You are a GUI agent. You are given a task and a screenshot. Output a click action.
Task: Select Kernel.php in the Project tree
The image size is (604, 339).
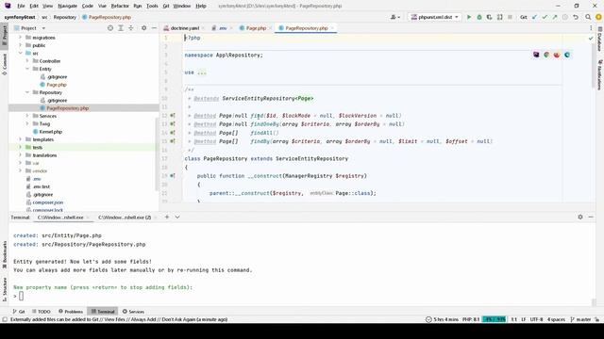(50, 132)
